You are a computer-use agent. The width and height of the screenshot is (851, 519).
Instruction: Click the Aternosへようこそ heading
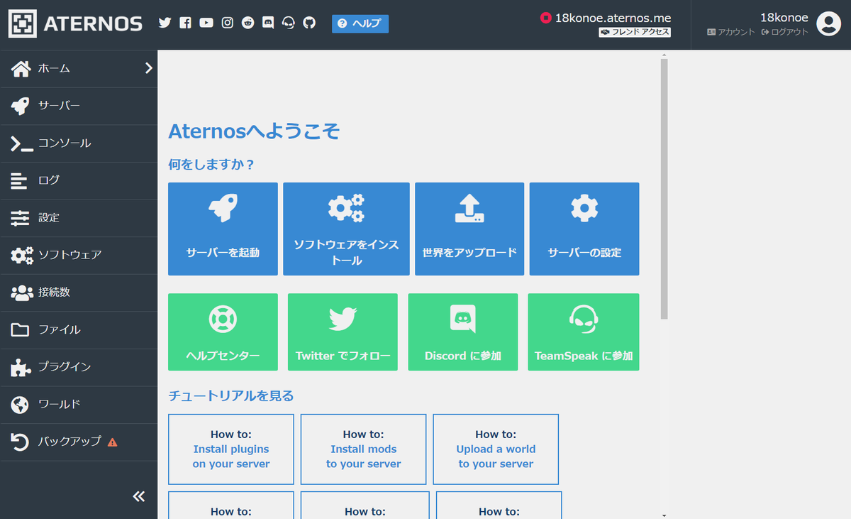point(254,131)
